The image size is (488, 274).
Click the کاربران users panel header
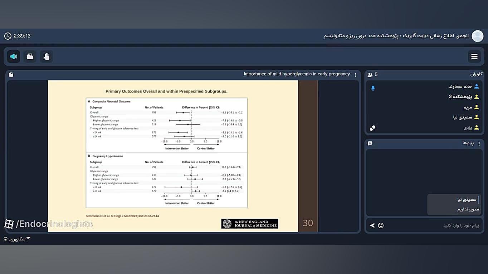[476, 74]
